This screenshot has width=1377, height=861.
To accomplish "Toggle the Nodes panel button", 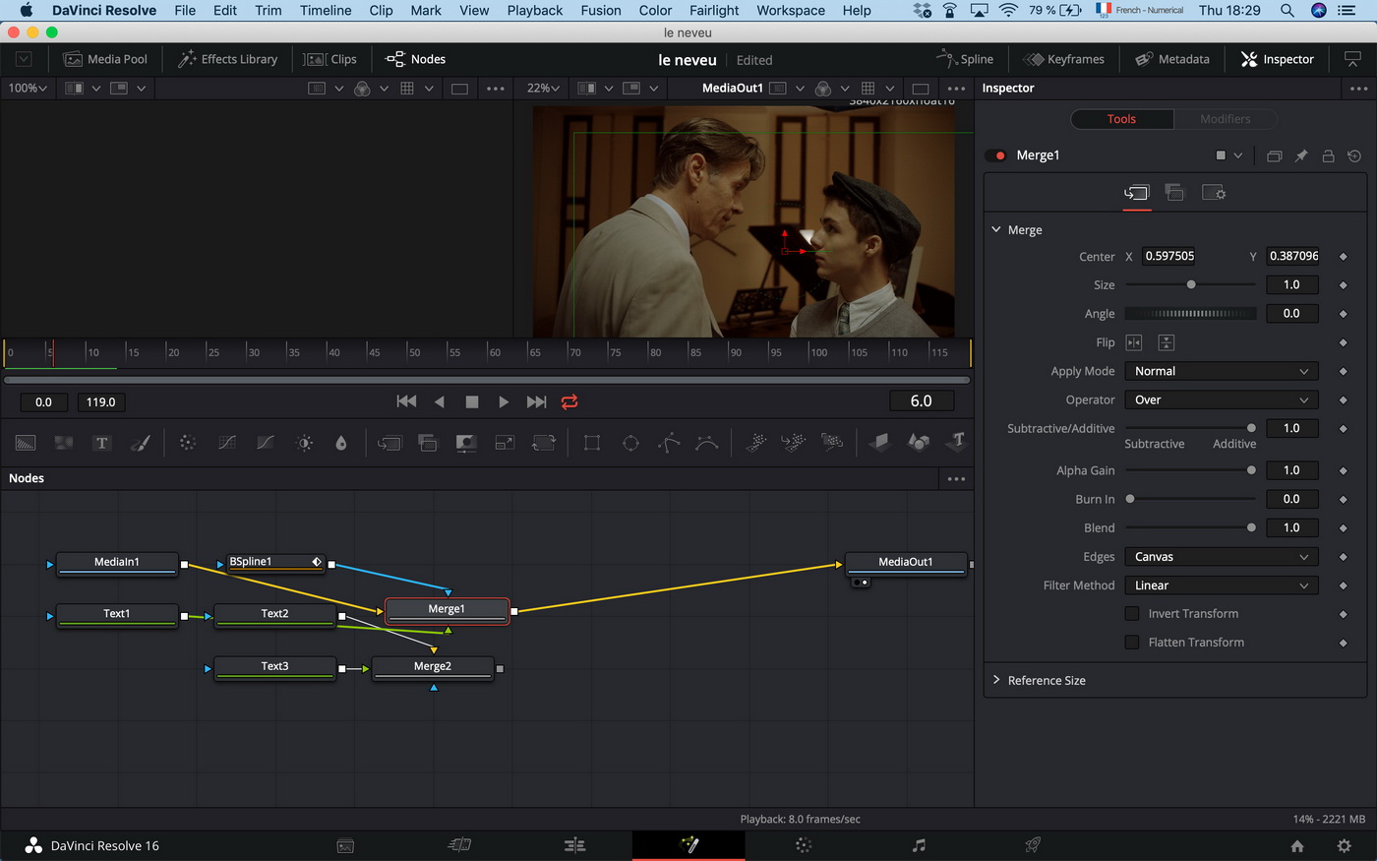I will [x=415, y=59].
